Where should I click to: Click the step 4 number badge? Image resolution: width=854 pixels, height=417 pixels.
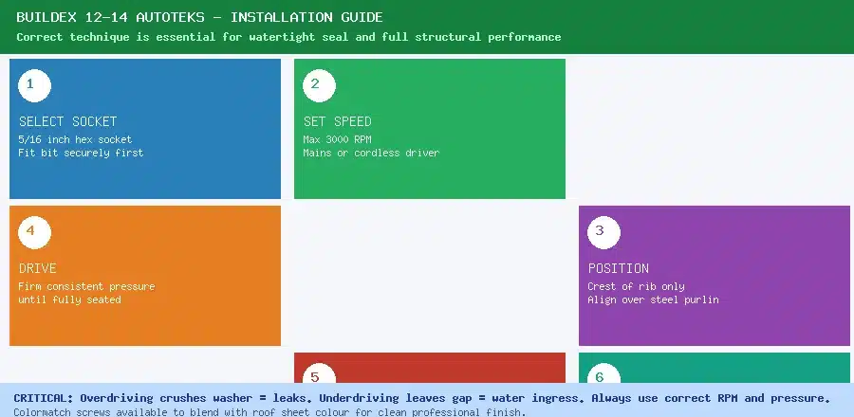click(x=34, y=232)
